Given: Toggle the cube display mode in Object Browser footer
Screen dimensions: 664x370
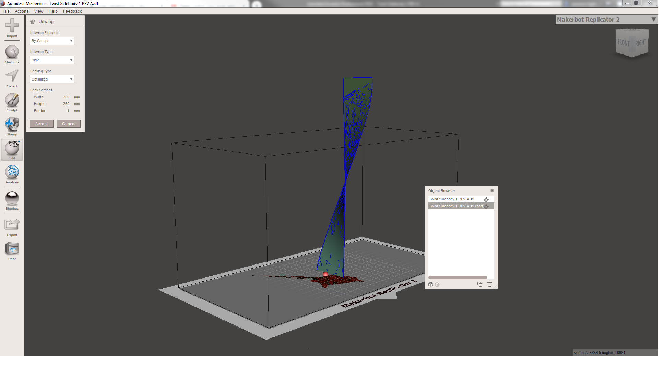Looking at the screenshot, I should click(430, 284).
